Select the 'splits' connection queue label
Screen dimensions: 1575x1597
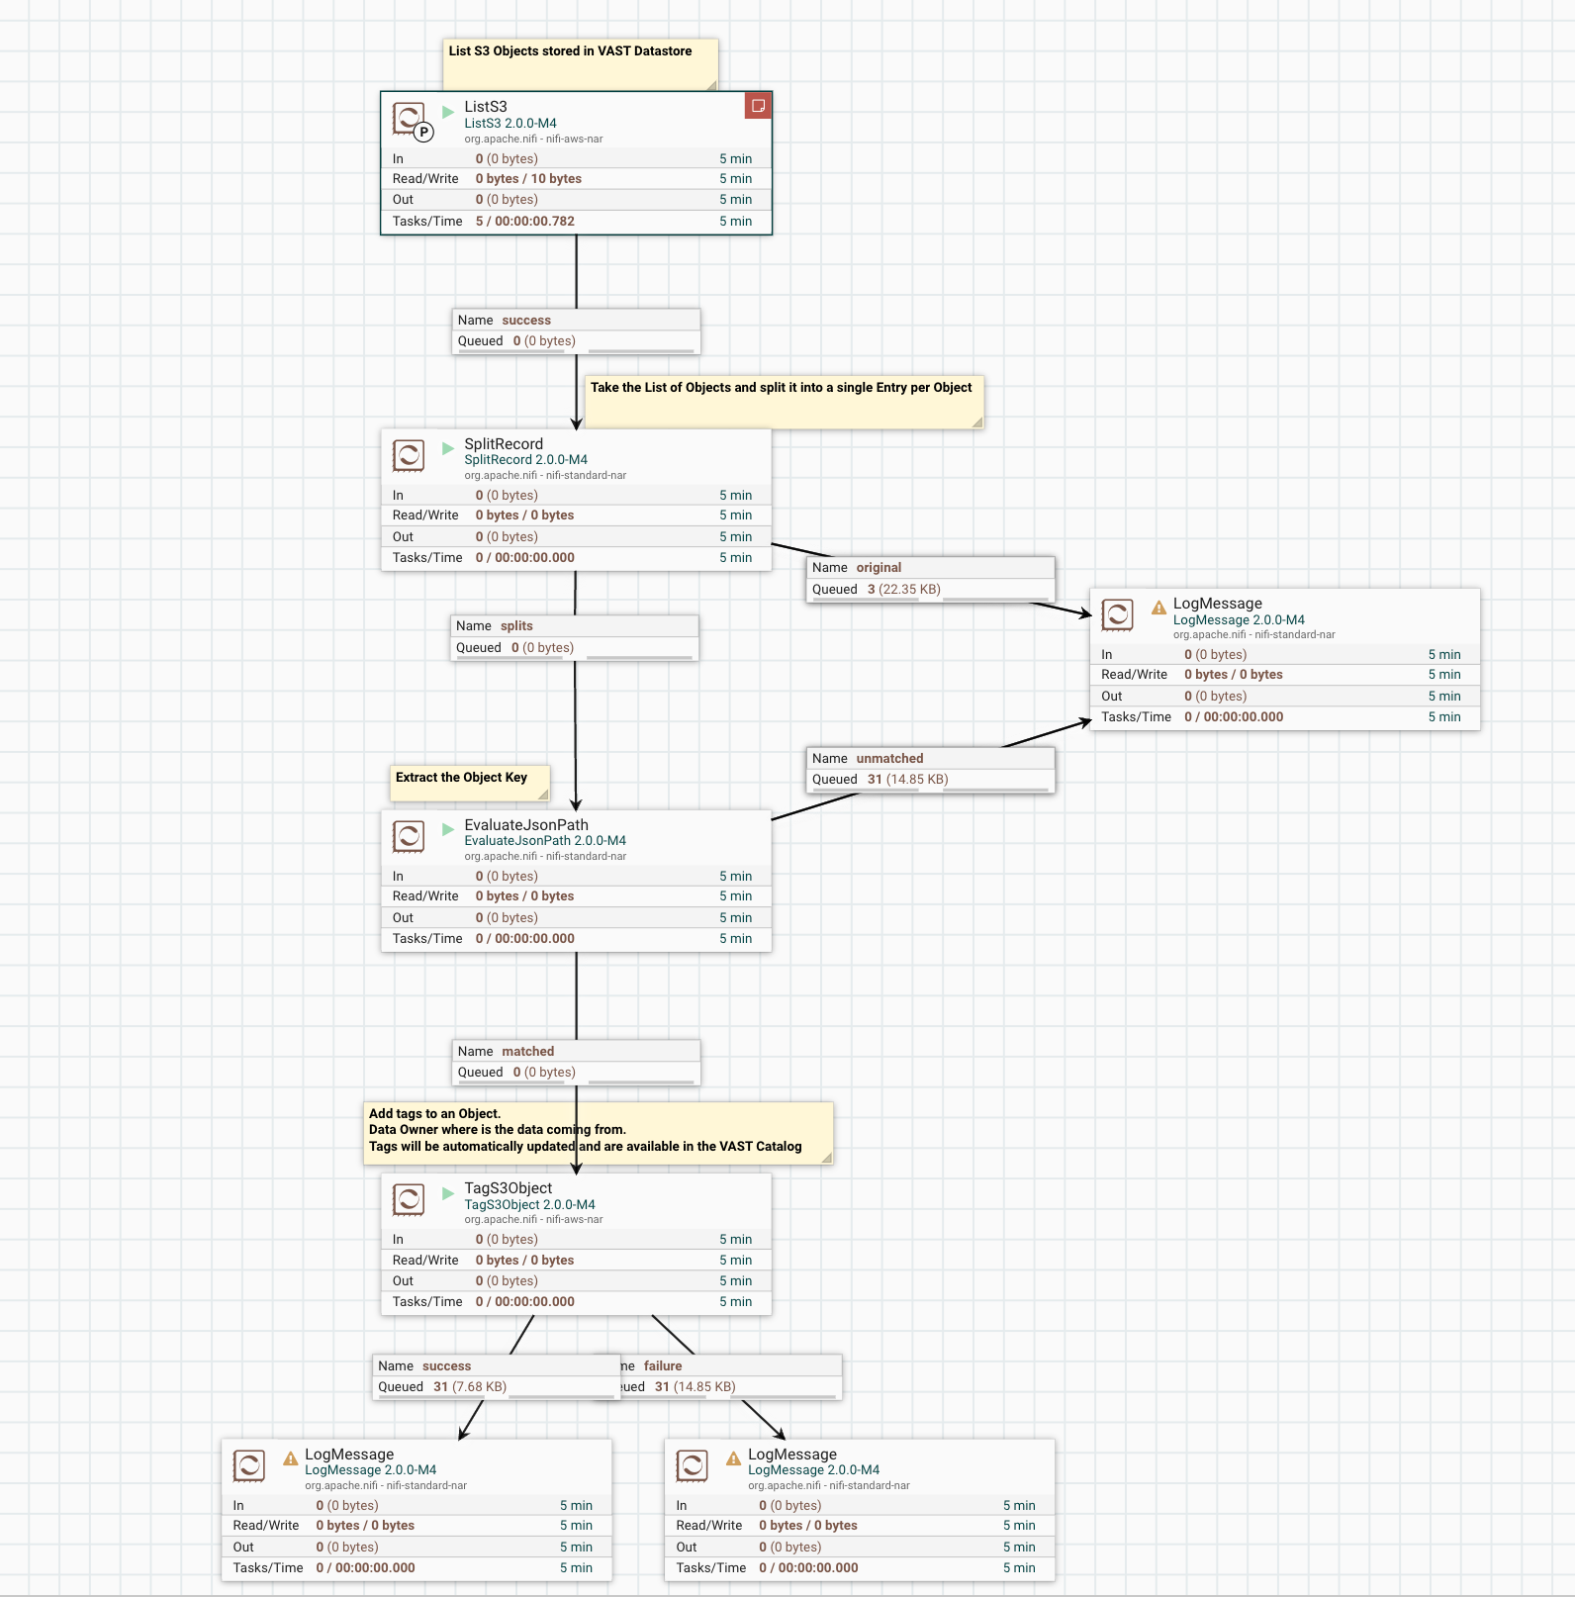click(575, 637)
